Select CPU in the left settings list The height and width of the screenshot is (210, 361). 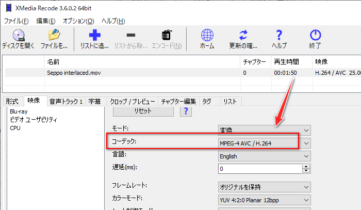[15, 128]
